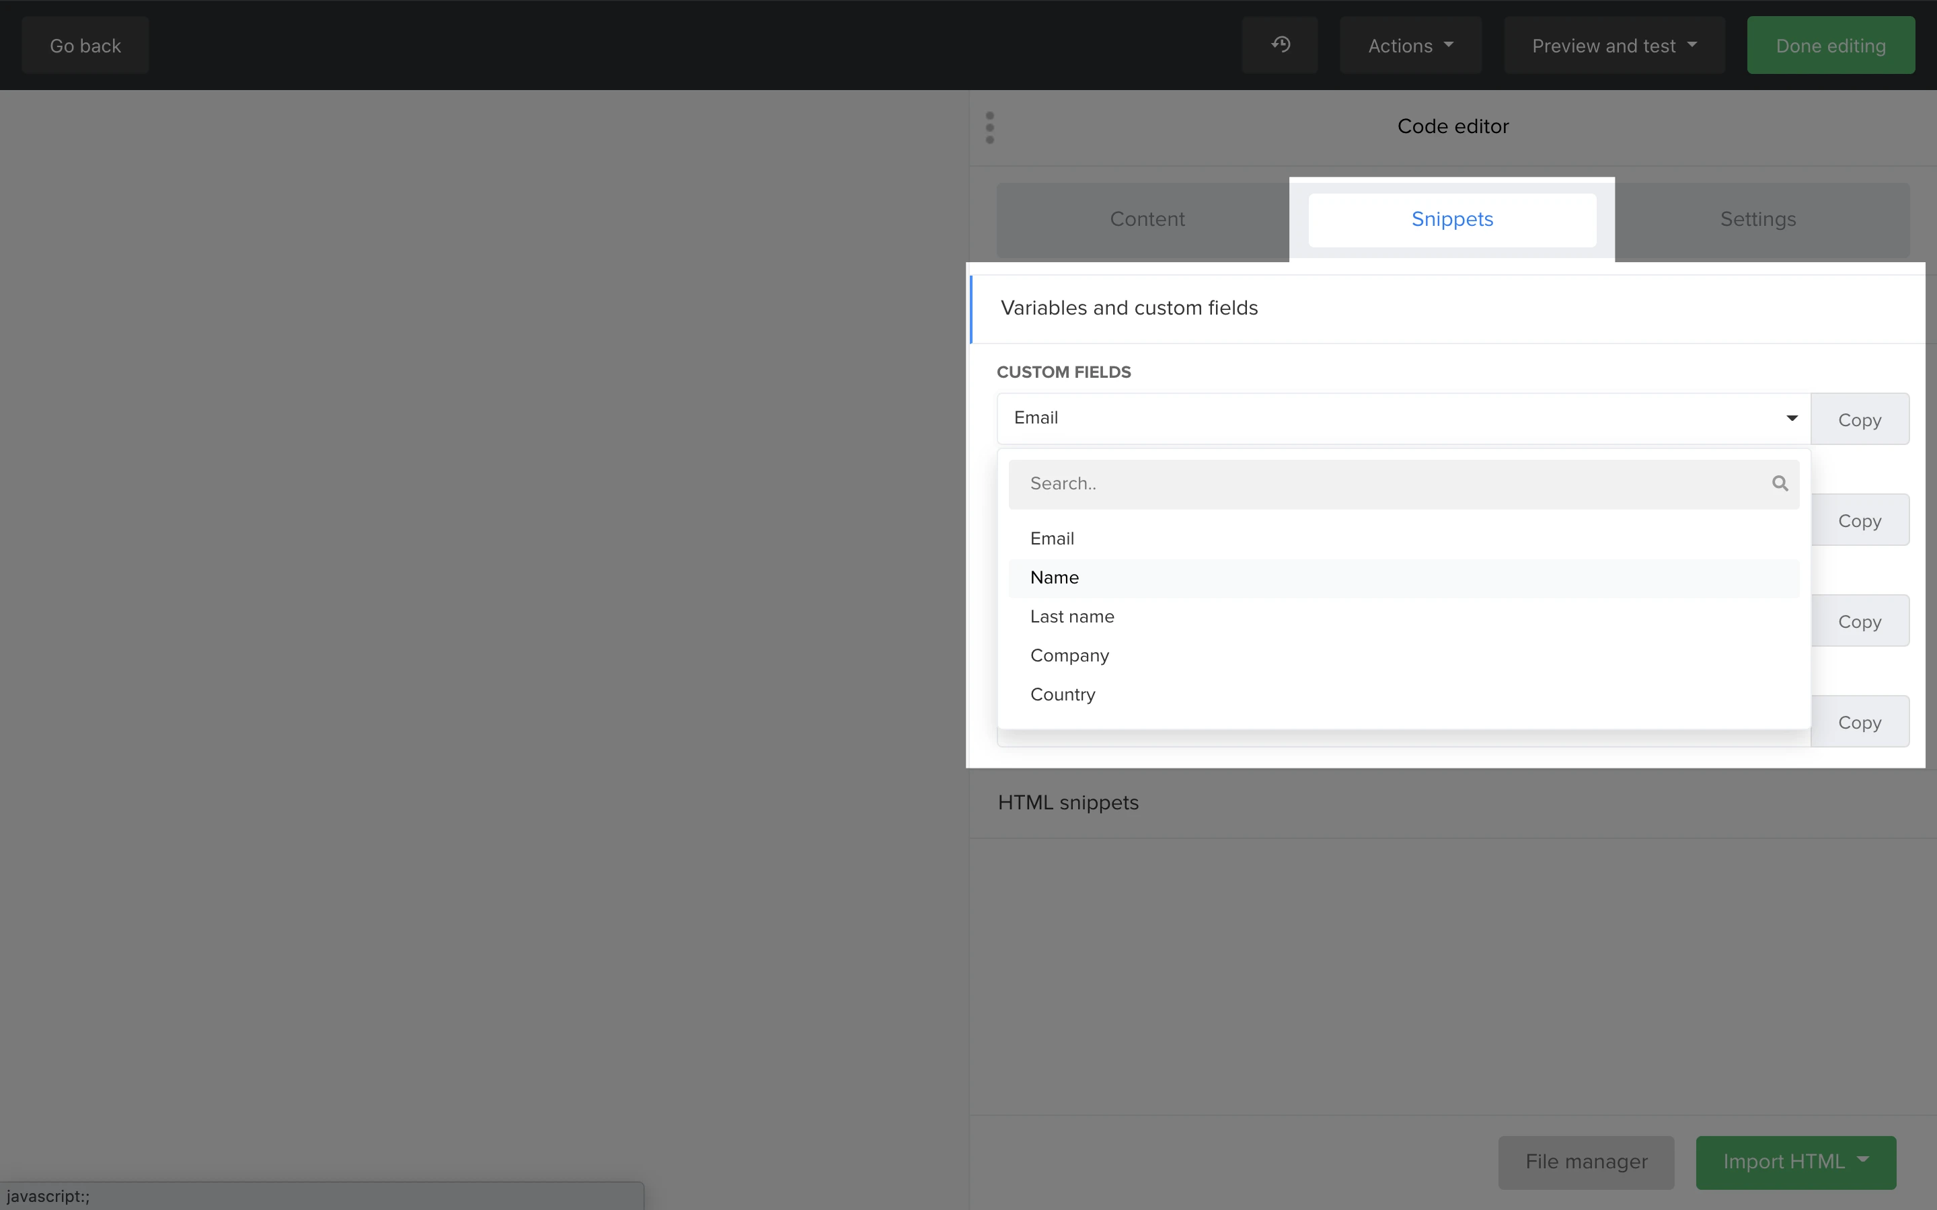Screen dimensions: 1937x1210
Task: Open the Preview and test dropdown
Action: coord(1613,46)
